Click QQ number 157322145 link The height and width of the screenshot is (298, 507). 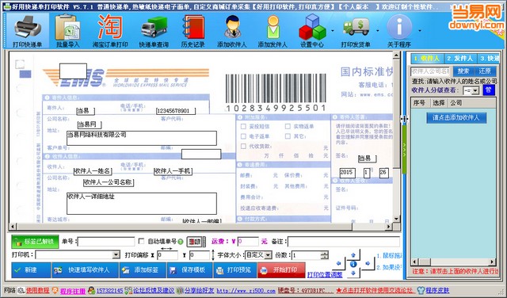[x=109, y=291]
